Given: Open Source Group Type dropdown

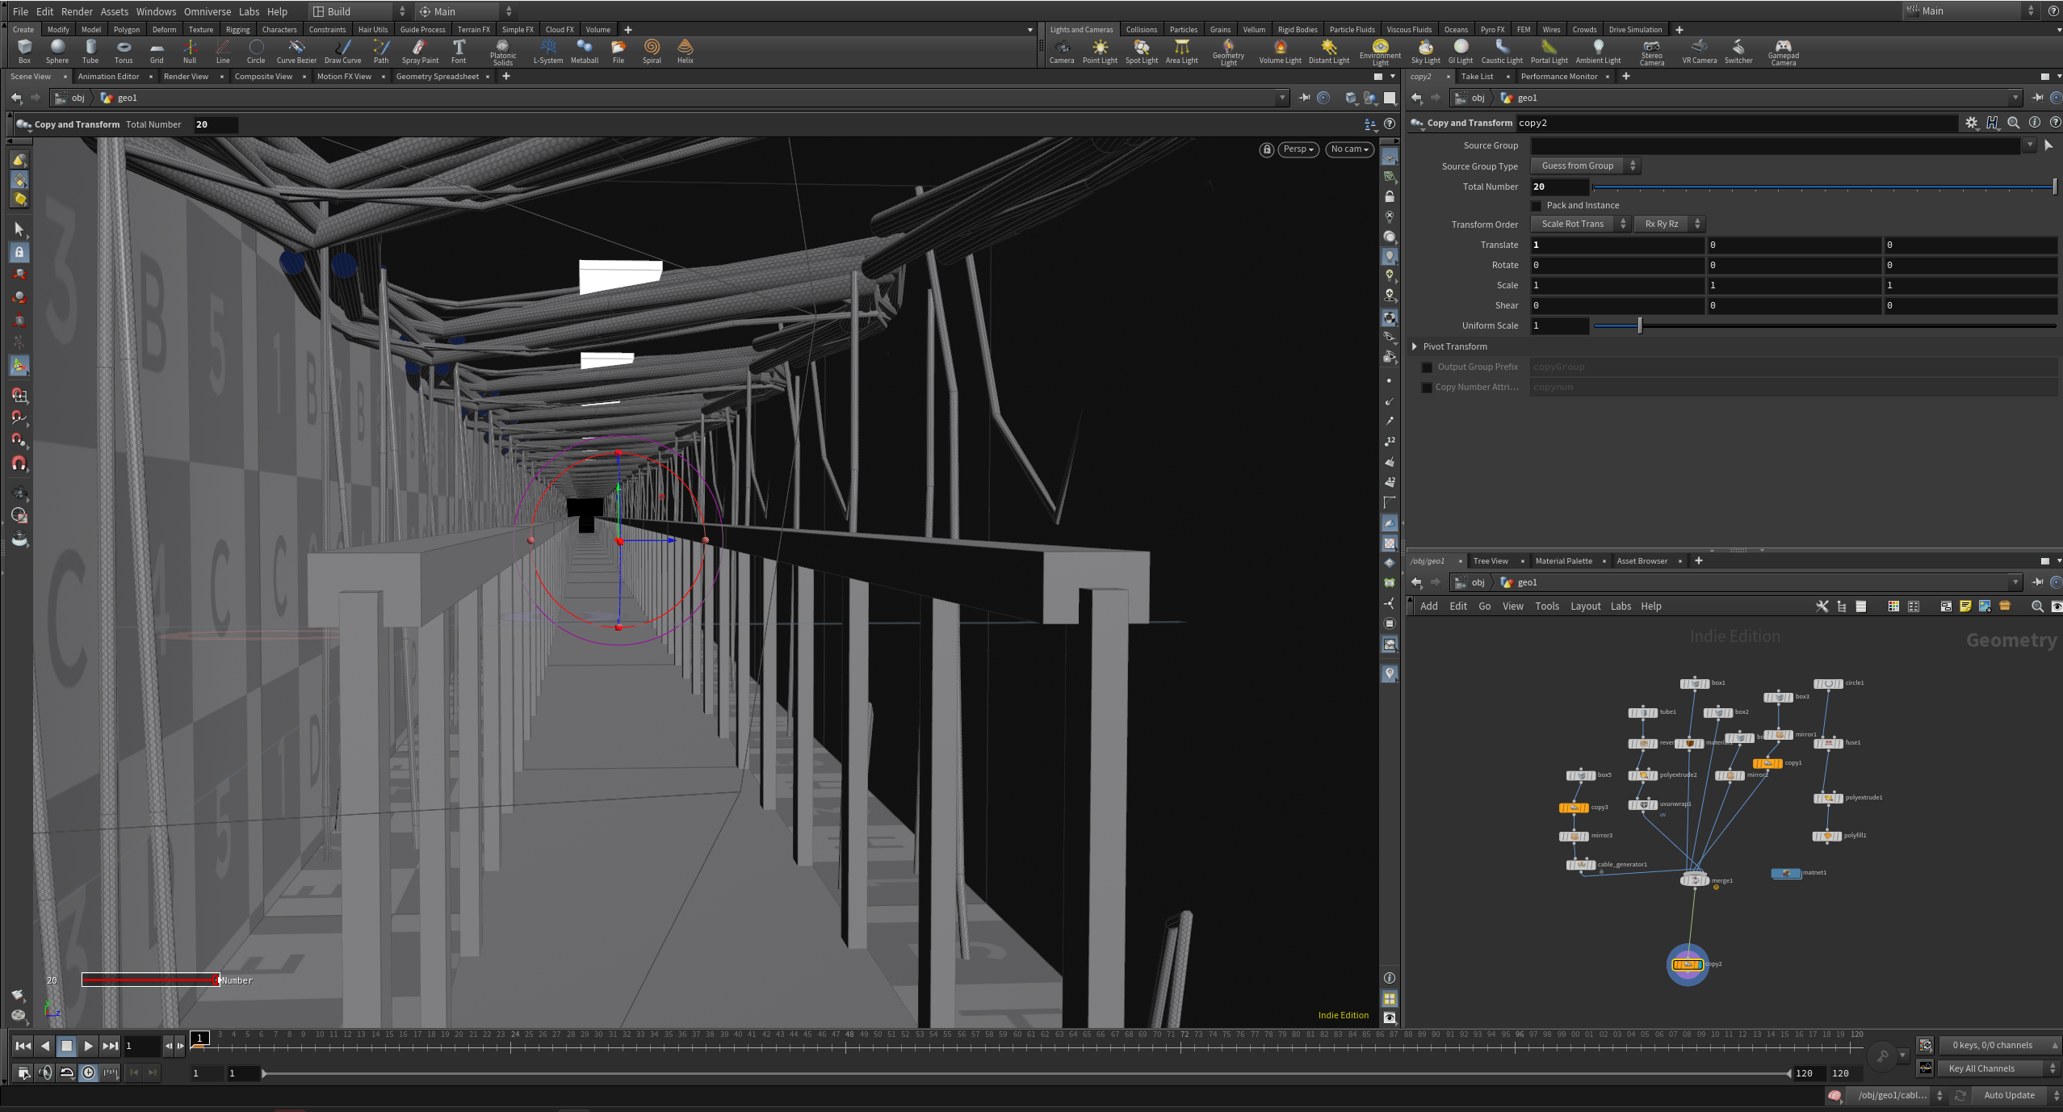Looking at the screenshot, I should tap(1586, 166).
